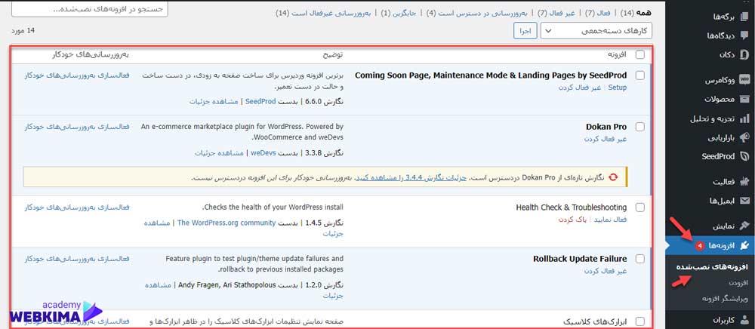
Task: Open weDevs author link
Action: (263, 153)
